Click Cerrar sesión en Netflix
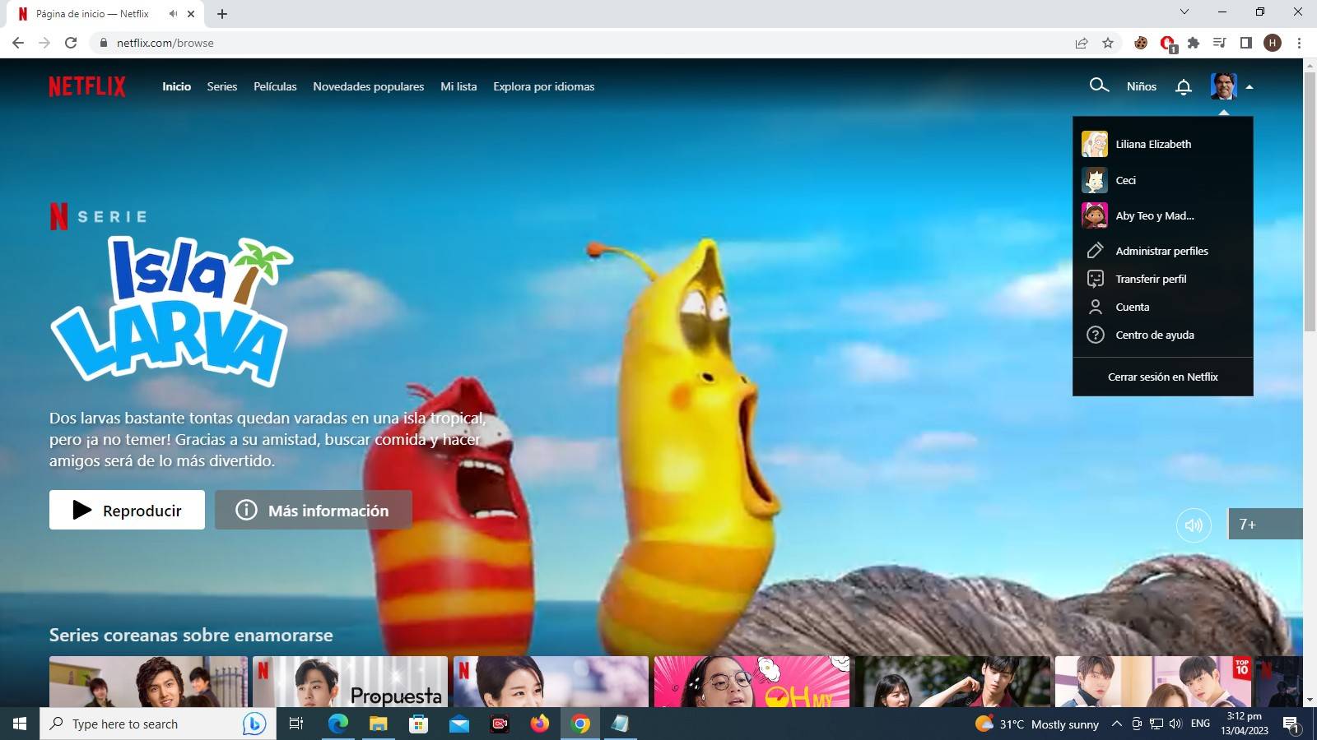The height and width of the screenshot is (740, 1317). 1162,377
